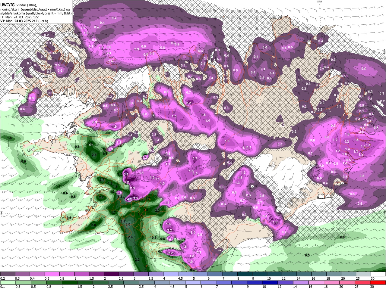
Task: Click the deep blue 10 rain legend swatch
Action: [x=270, y=282]
